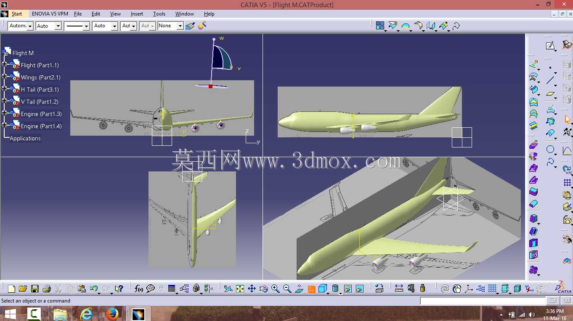
Task: Select the Wings (Part2.1) tree label
Action: click(x=41, y=77)
